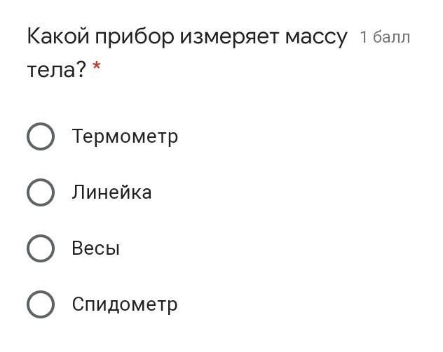The width and height of the screenshot is (443, 352).
Task: Click the word тела? in question
Action: pos(56,70)
